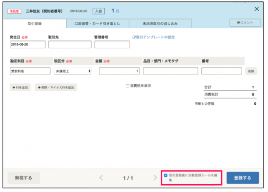Screen dimensions: 268x192
Task: Go to next item arrow
Action: (155, 178)
